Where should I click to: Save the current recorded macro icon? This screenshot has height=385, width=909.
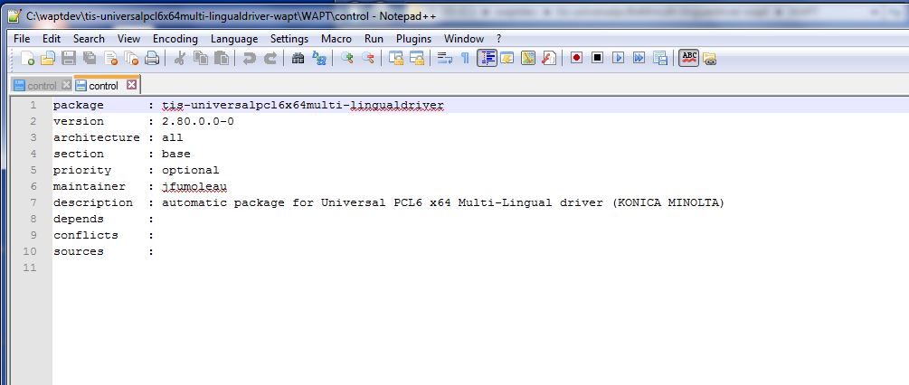coord(659,58)
